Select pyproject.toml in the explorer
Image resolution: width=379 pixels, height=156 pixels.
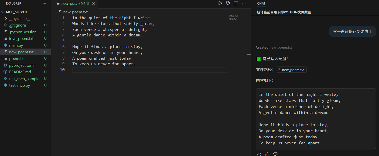(22, 65)
